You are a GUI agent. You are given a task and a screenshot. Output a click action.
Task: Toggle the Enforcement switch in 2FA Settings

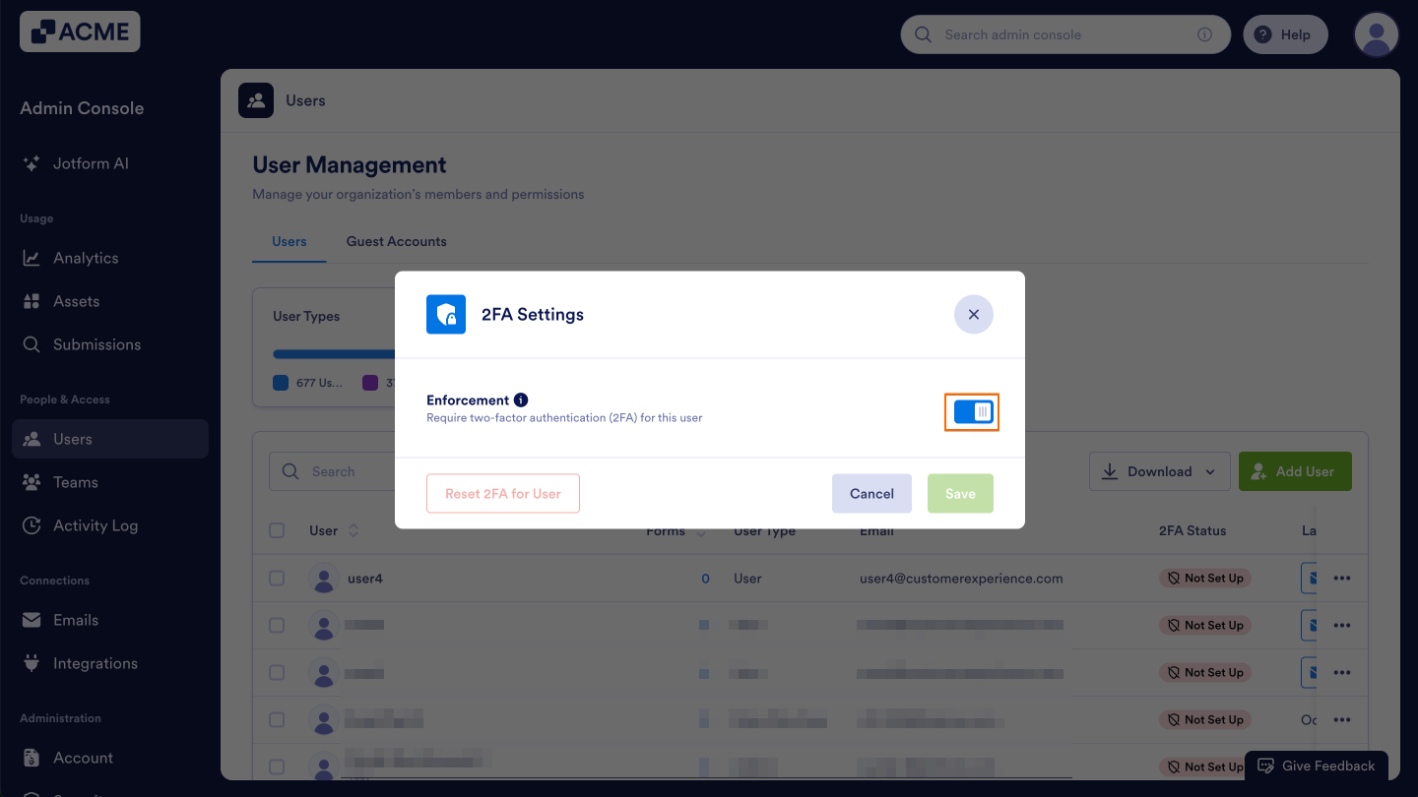tap(972, 412)
